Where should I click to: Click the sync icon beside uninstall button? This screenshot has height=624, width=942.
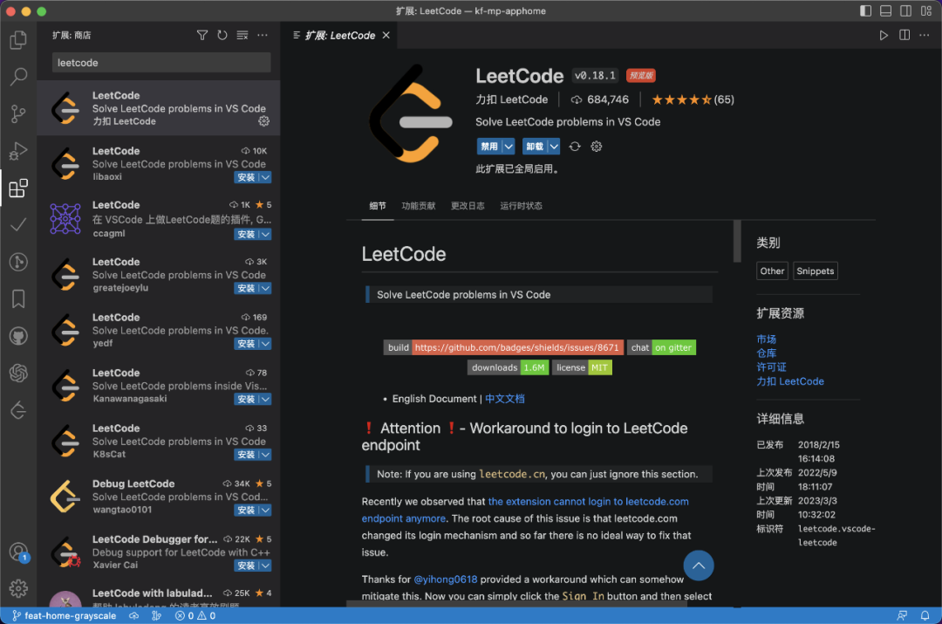click(x=575, y=147)
